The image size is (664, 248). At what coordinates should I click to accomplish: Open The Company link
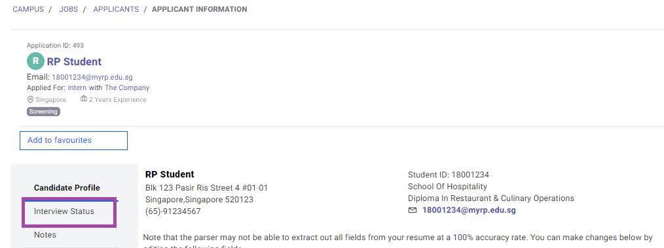[127, 87]
